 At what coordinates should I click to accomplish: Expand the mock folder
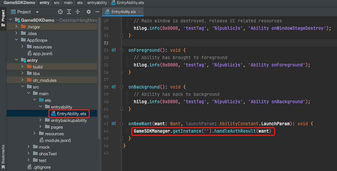tap(29, 147)
